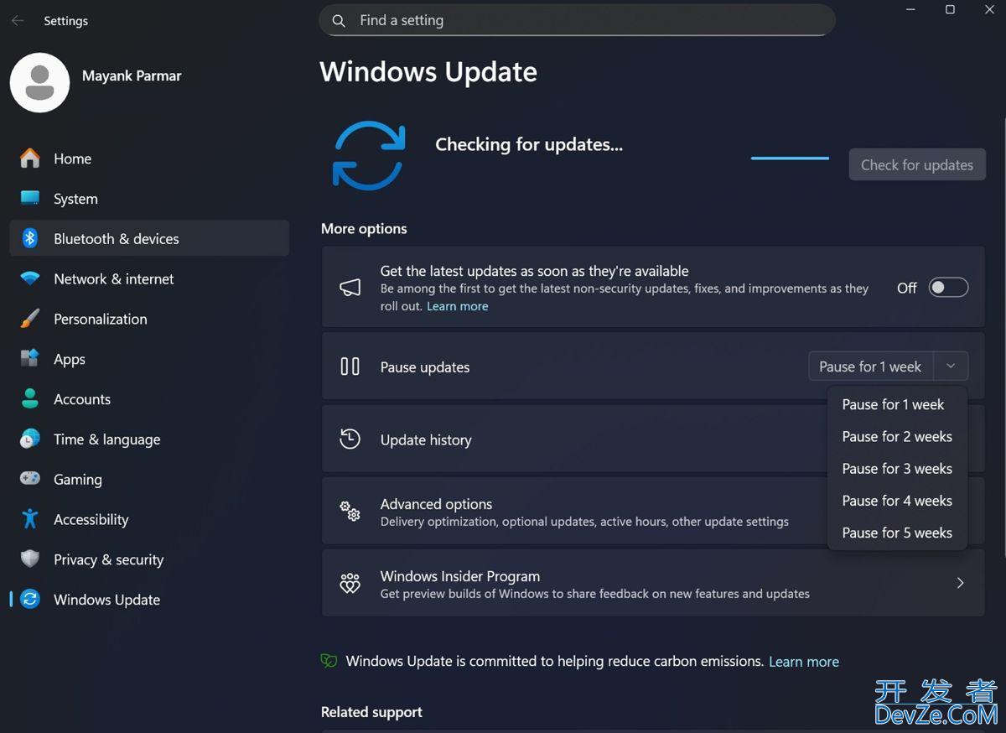
Task: Click the large blue update sync arrows icon
Action: tap(369, 155)
